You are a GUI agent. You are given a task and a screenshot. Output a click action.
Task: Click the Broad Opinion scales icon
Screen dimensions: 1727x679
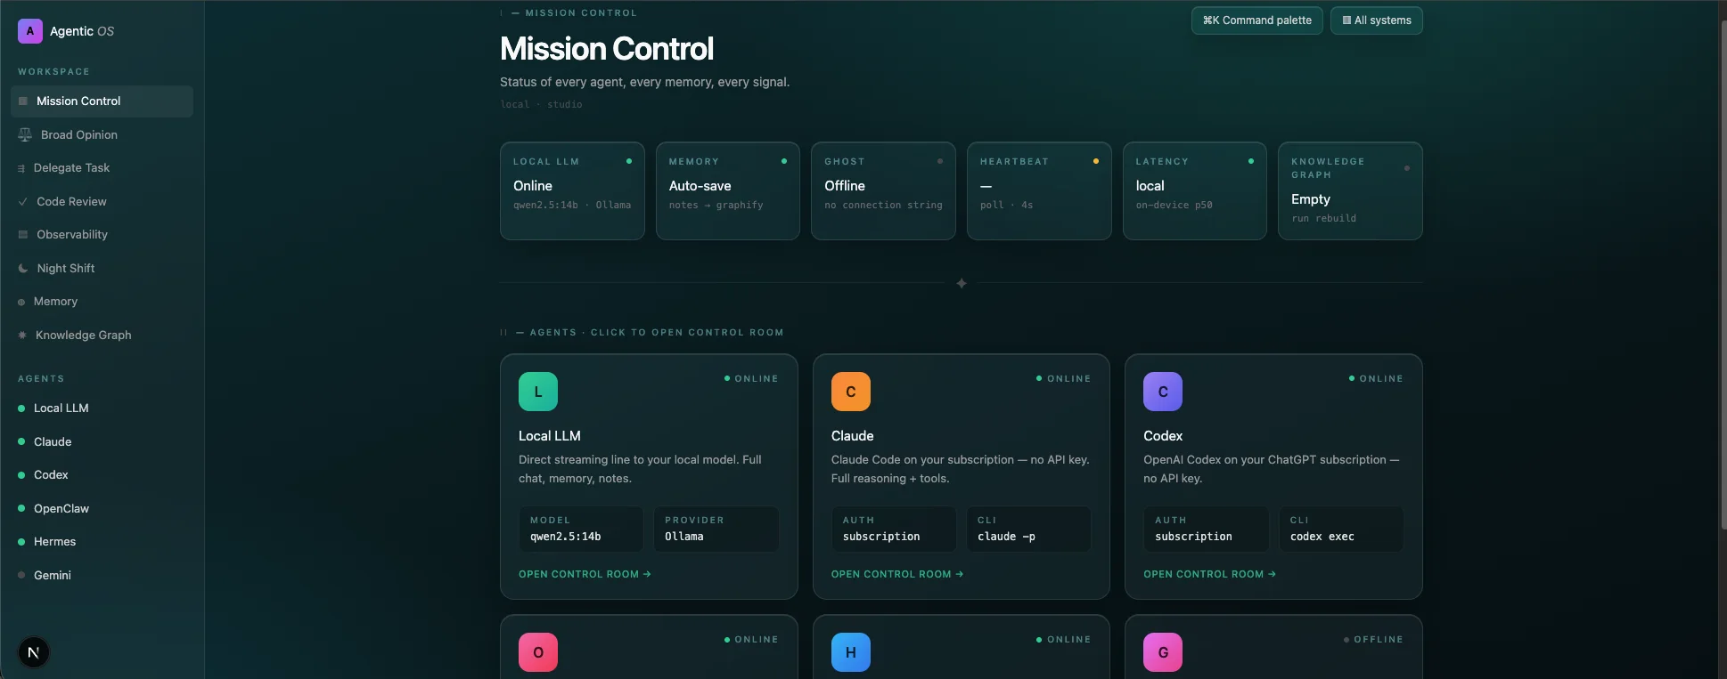coord(25,135)
